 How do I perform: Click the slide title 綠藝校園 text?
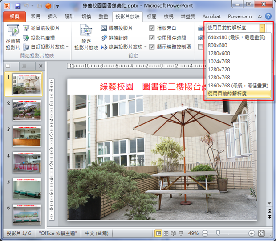116,87
